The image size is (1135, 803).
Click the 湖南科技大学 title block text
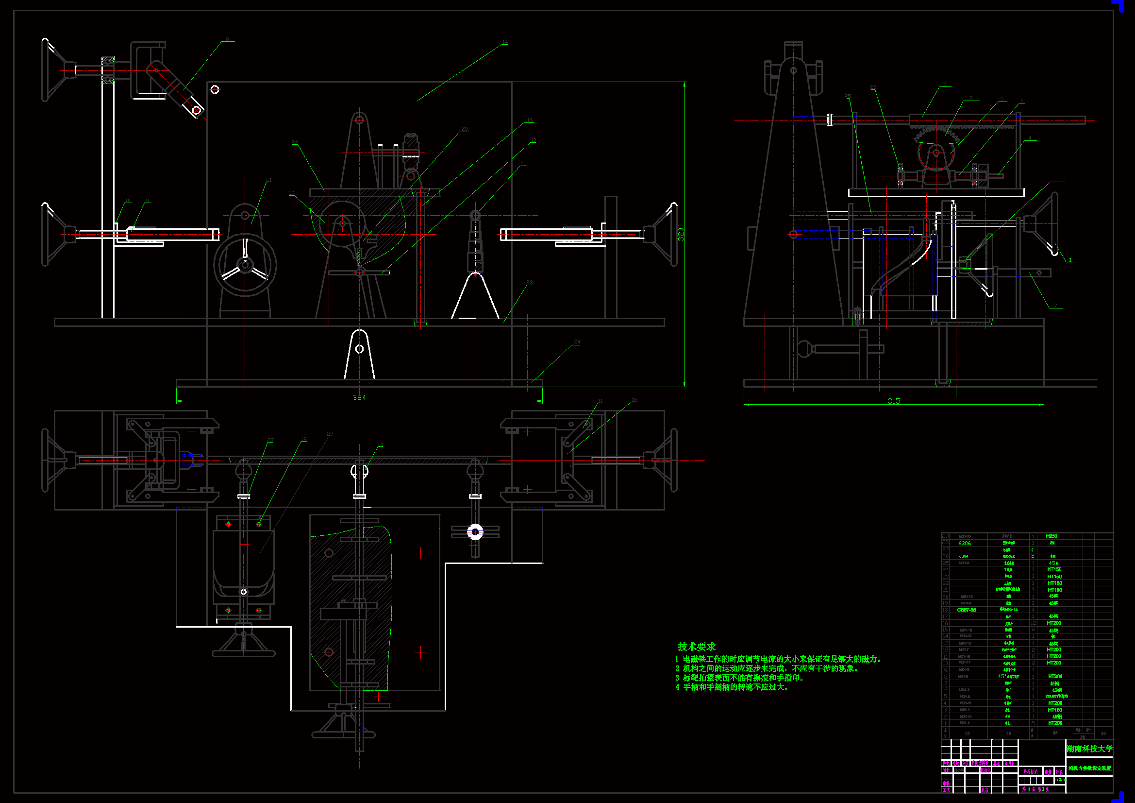(x=1089, y=749)
